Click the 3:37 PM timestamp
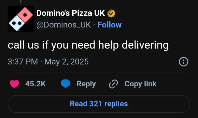Viewport: 198px width, 118px height. click(x=23, y=62)
